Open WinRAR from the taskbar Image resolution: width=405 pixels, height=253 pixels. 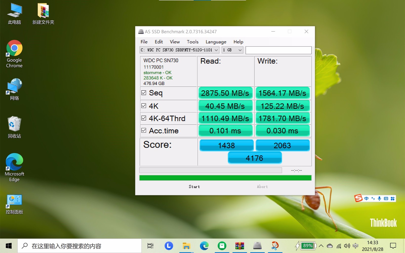tap(240, 246)
